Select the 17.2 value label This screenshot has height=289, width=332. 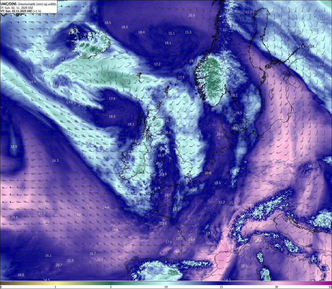coord(157,64)
